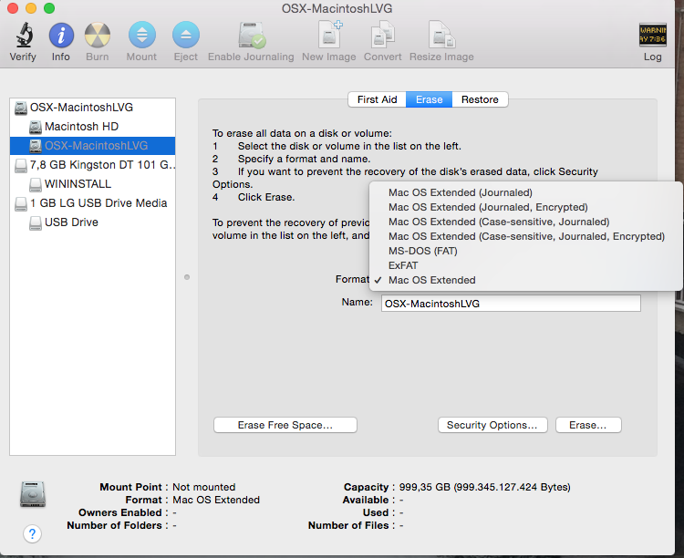Screen dimensions: 684x558
Task: Open the Info toolbar icon
Action: point(61,36)
